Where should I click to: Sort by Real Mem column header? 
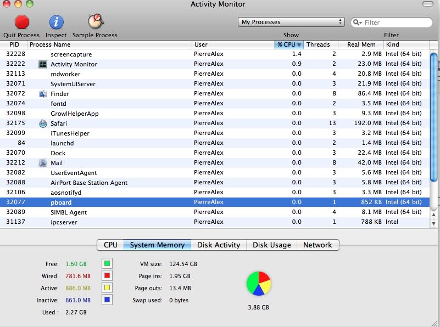pos(361,44)
